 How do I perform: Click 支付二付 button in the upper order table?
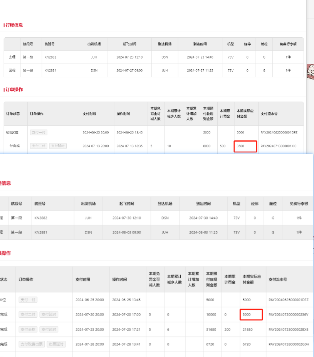click(39, 146)
